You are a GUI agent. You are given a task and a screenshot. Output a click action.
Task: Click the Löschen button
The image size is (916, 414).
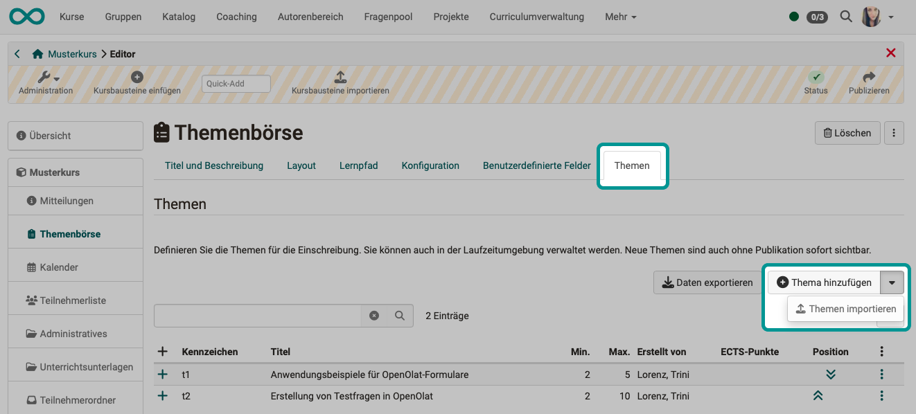847,132
